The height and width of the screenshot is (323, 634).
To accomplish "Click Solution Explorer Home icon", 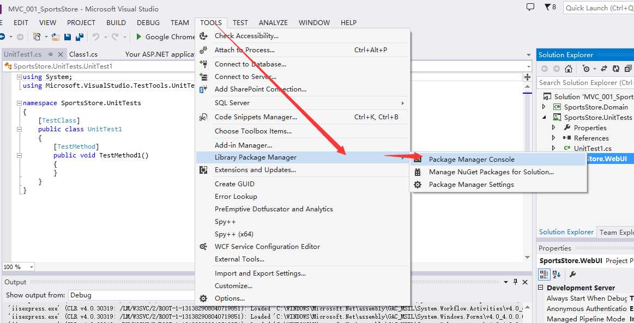I will coord(569,69).
